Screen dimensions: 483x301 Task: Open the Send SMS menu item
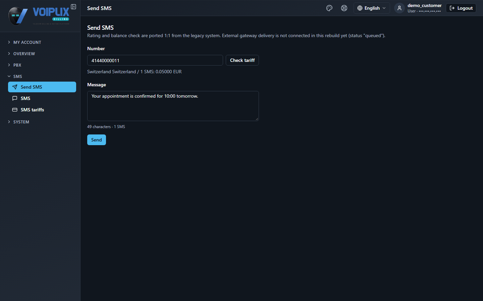(x=42, y=87)
